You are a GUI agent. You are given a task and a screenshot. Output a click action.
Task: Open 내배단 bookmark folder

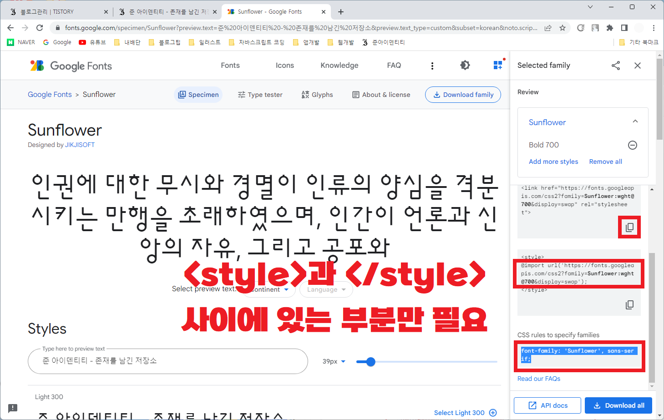click(x=127, y=42)
